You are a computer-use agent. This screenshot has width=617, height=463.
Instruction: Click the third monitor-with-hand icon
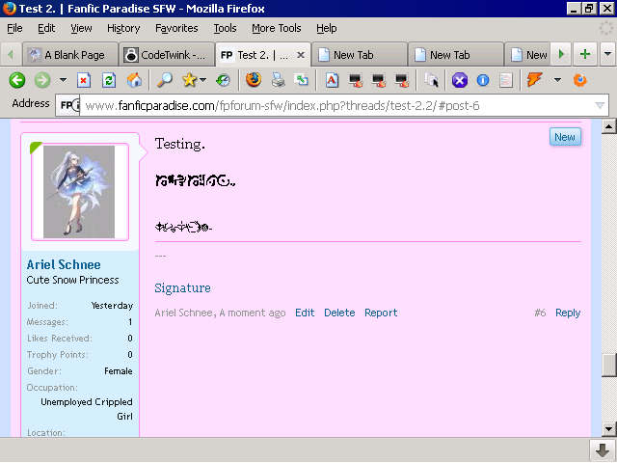(402, 80)
